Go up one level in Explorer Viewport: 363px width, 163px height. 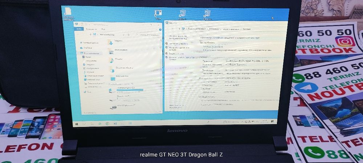tap(90, 34)
